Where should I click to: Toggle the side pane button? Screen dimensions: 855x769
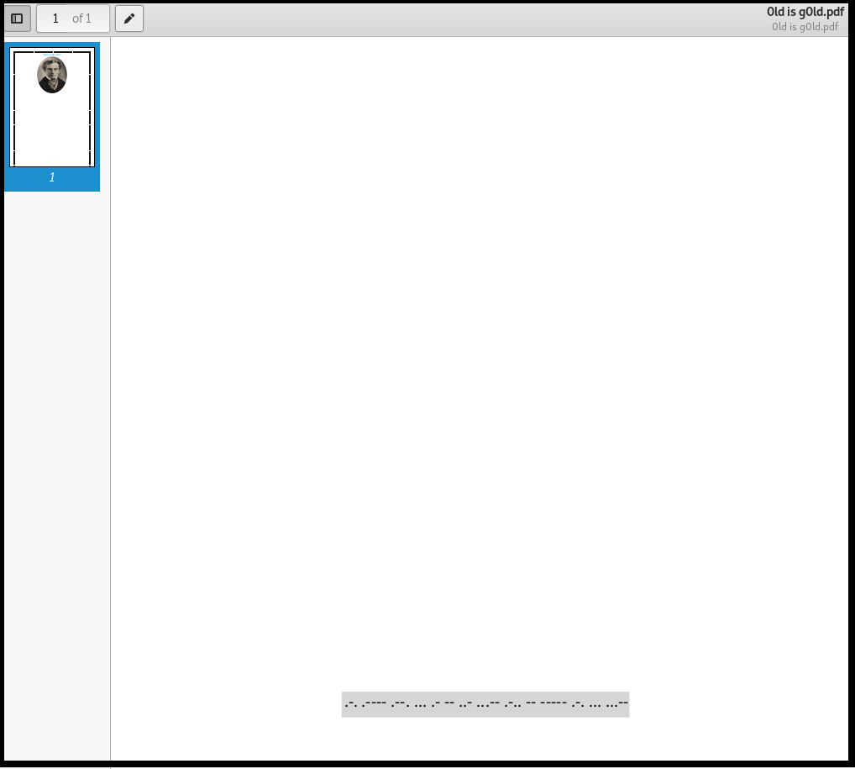(17, 18)
